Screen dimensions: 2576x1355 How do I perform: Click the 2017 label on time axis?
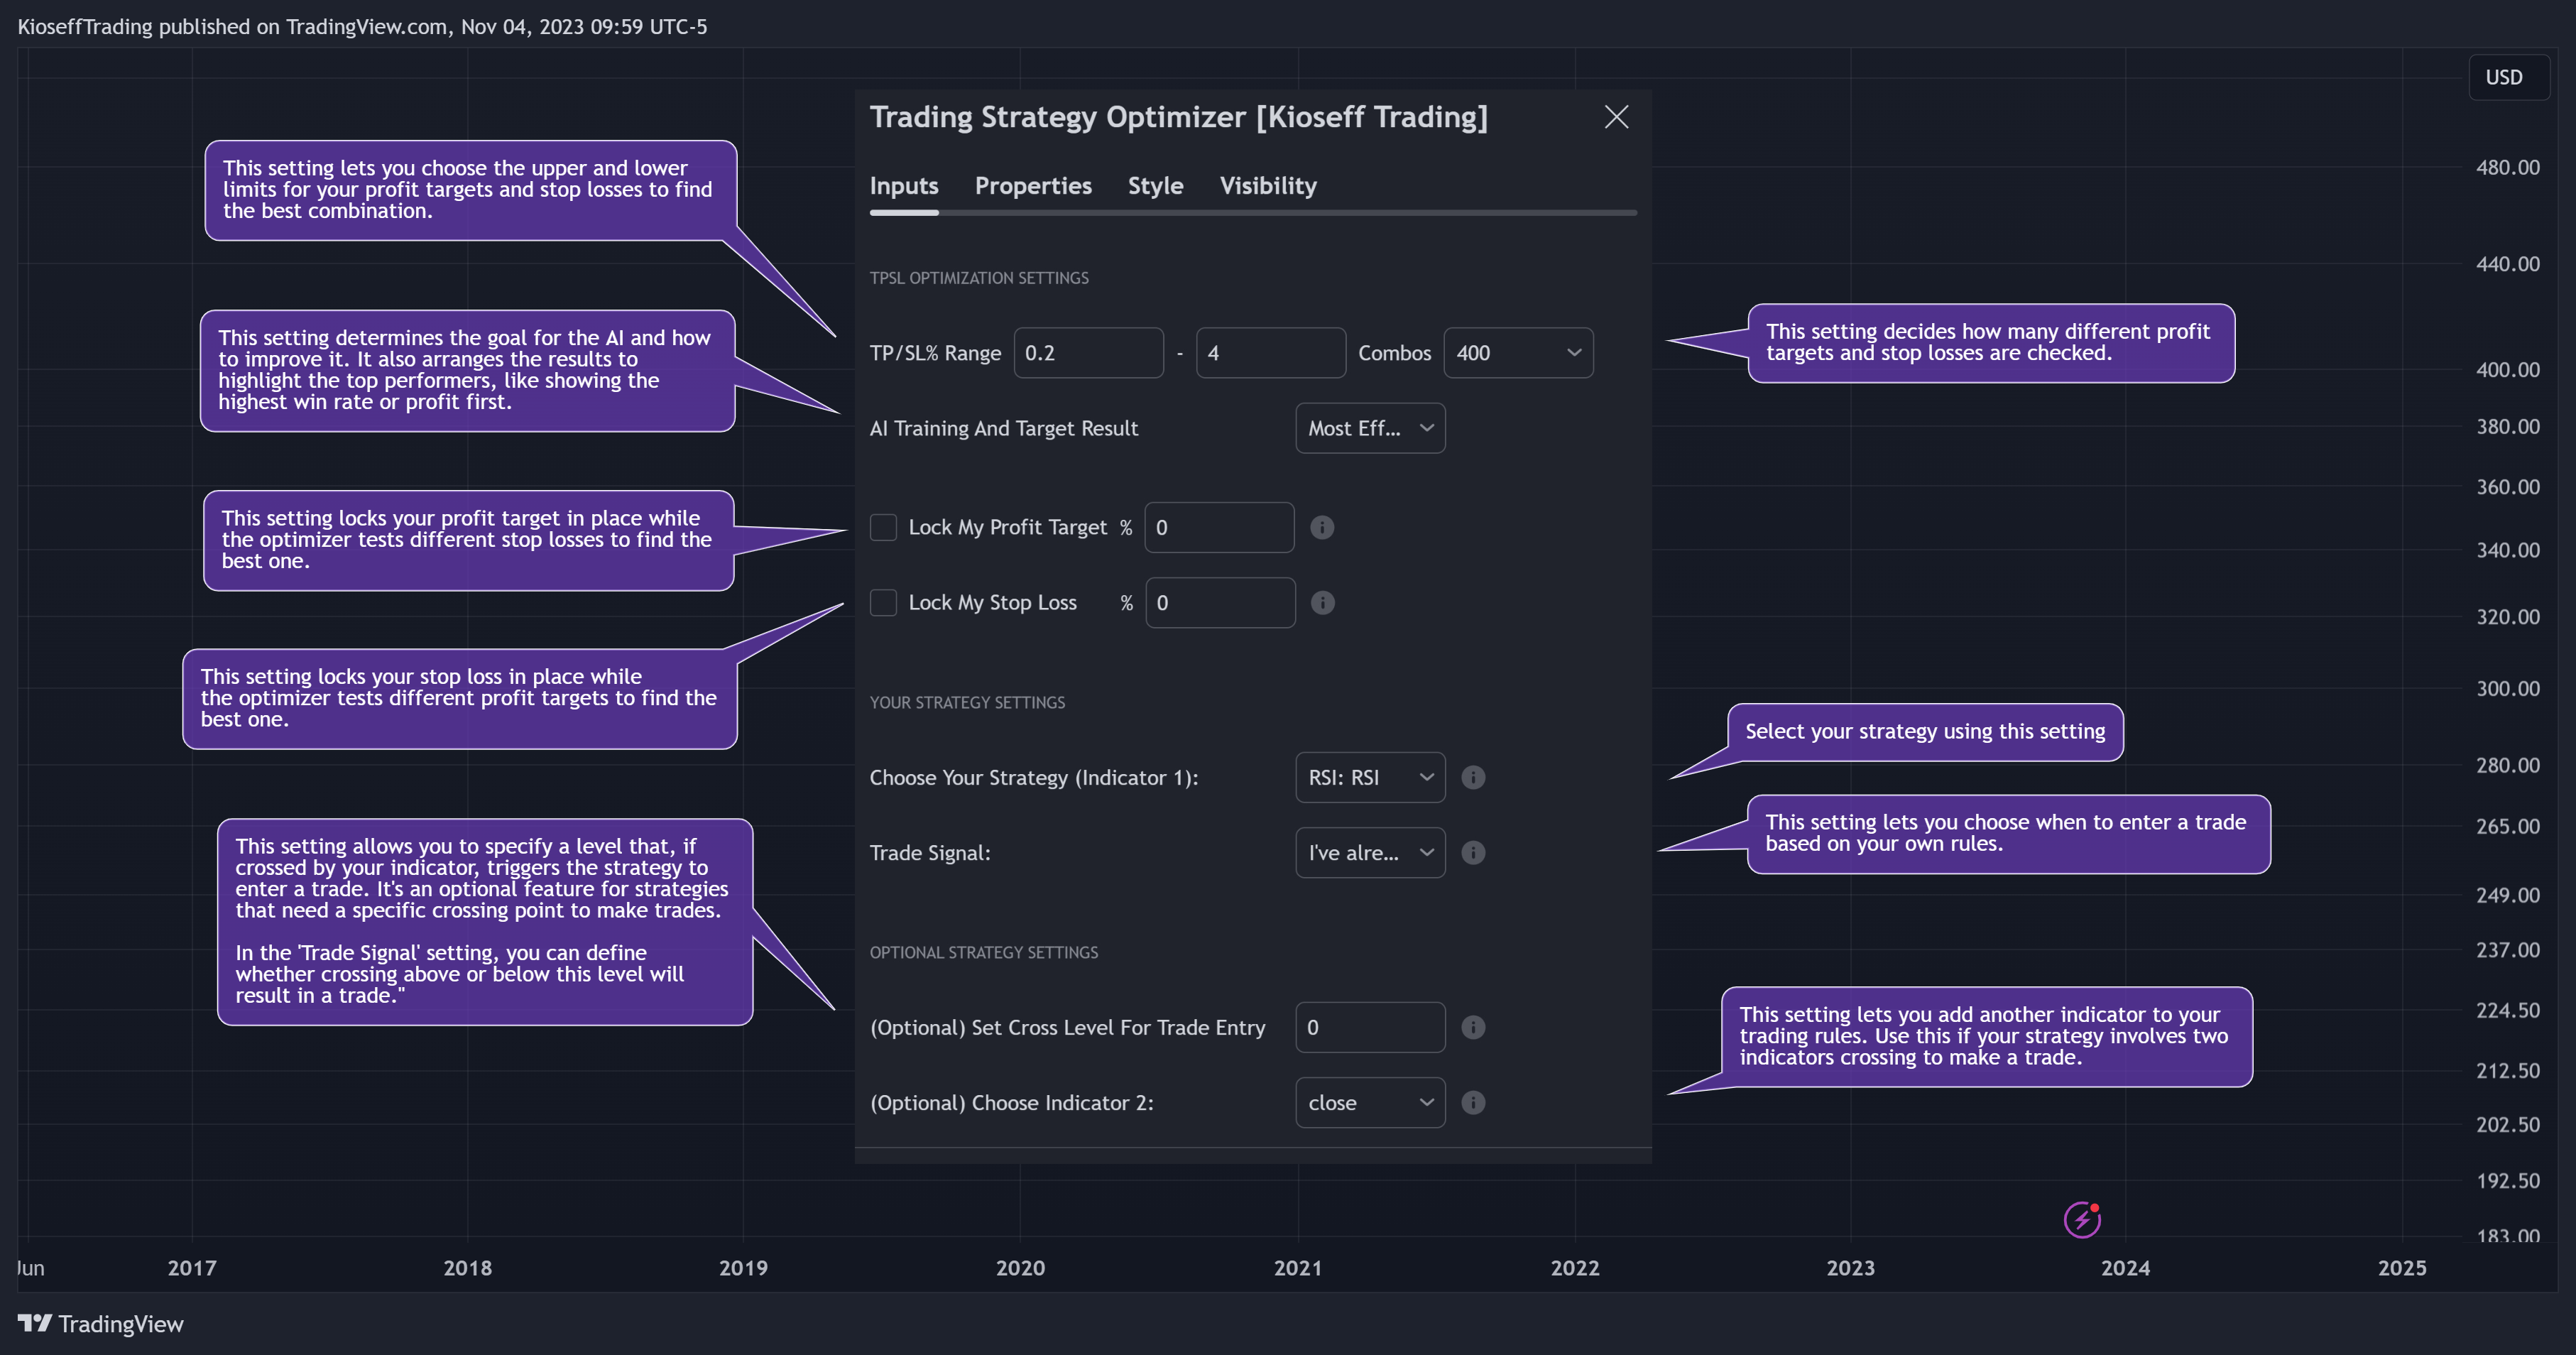192,1267
